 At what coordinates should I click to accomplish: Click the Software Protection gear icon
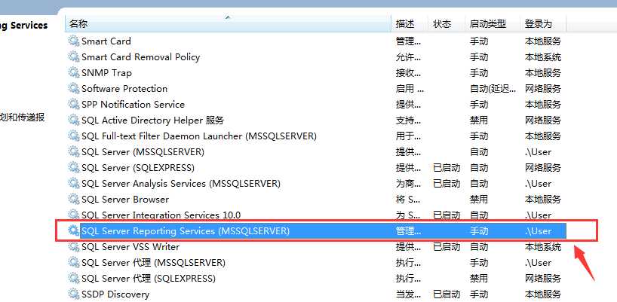click(x=74, y=88)
